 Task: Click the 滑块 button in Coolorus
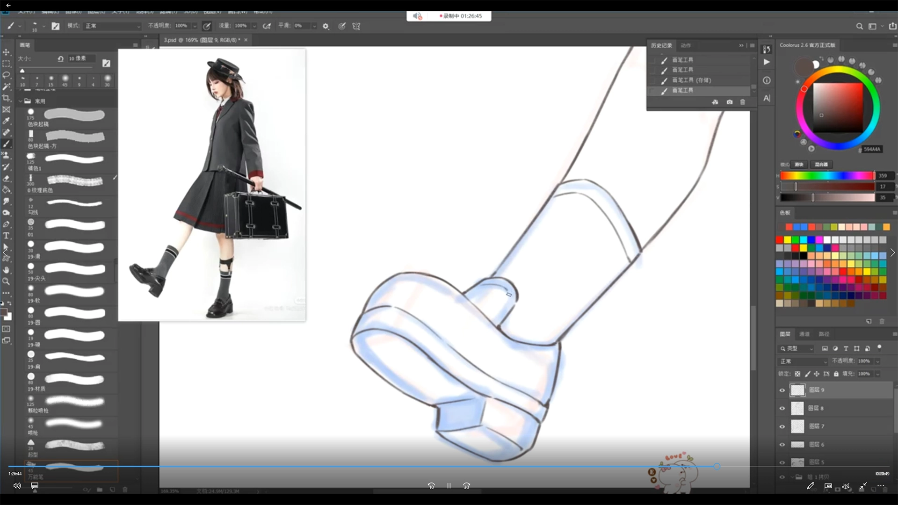[x=799, y=165]
